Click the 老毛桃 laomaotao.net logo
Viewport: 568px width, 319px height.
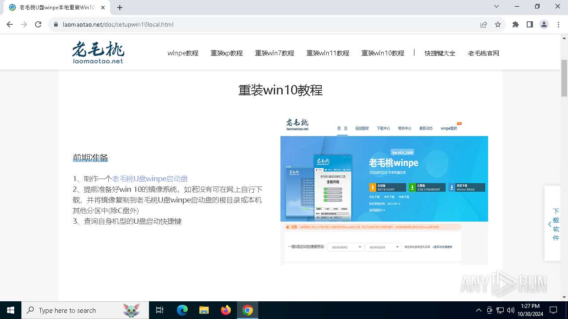[x=98, y=53]
